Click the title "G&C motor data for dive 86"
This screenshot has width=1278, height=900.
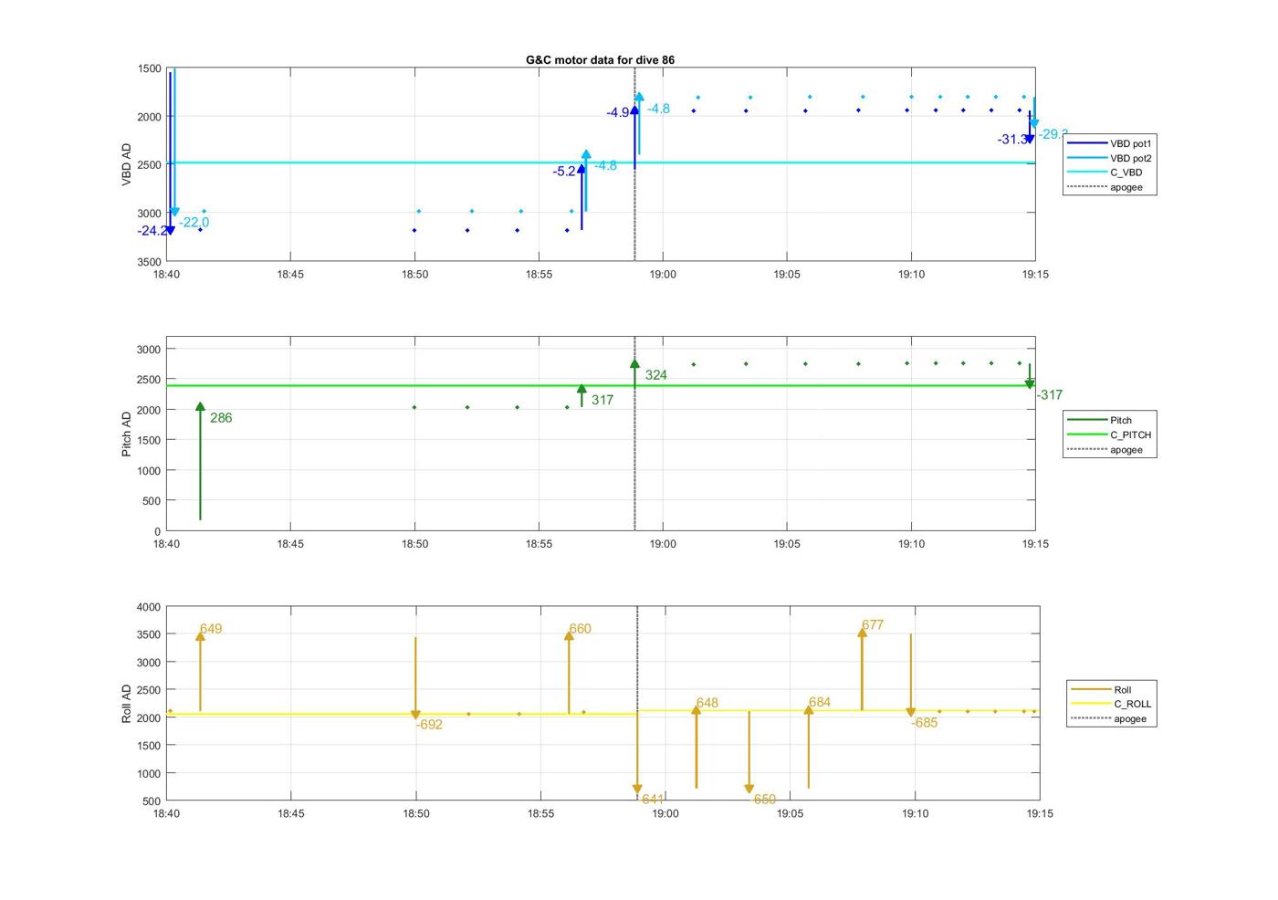tap(600, 59)
